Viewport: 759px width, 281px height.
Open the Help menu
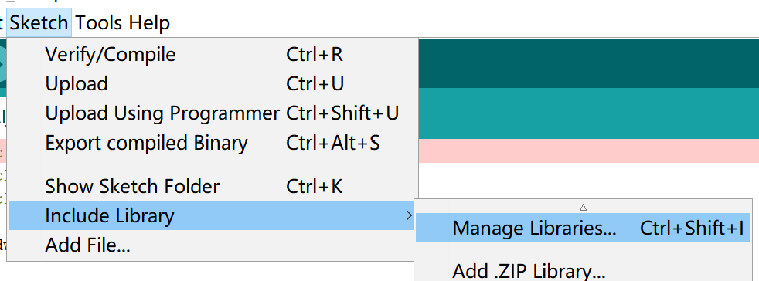tap(149, 22)
